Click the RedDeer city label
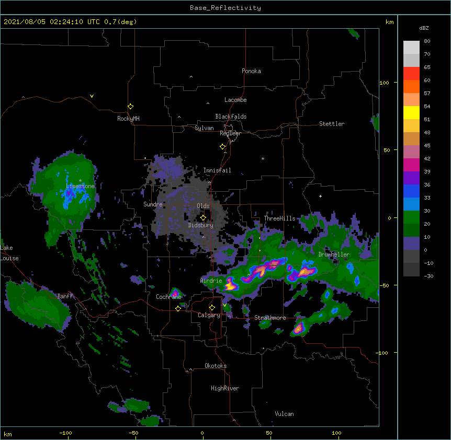This screenshot has height=440, width=451. [x=230, y=133]
